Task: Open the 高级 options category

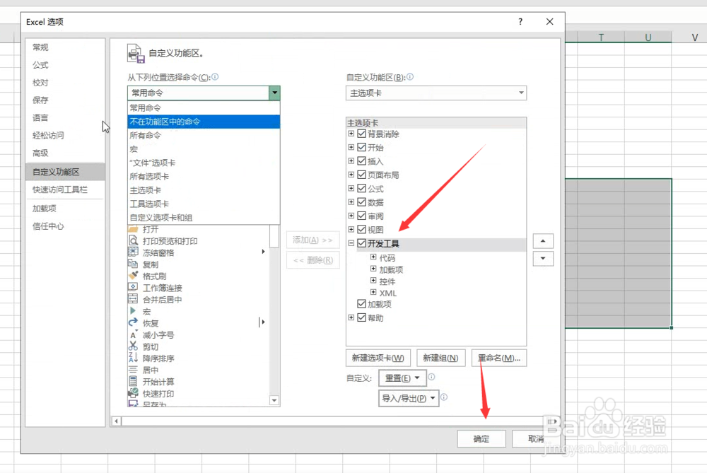Action: [x=65, y=153]
